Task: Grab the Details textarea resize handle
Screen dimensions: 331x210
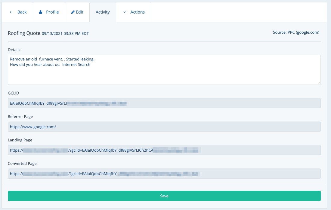Action: click(x=319, y=83)
